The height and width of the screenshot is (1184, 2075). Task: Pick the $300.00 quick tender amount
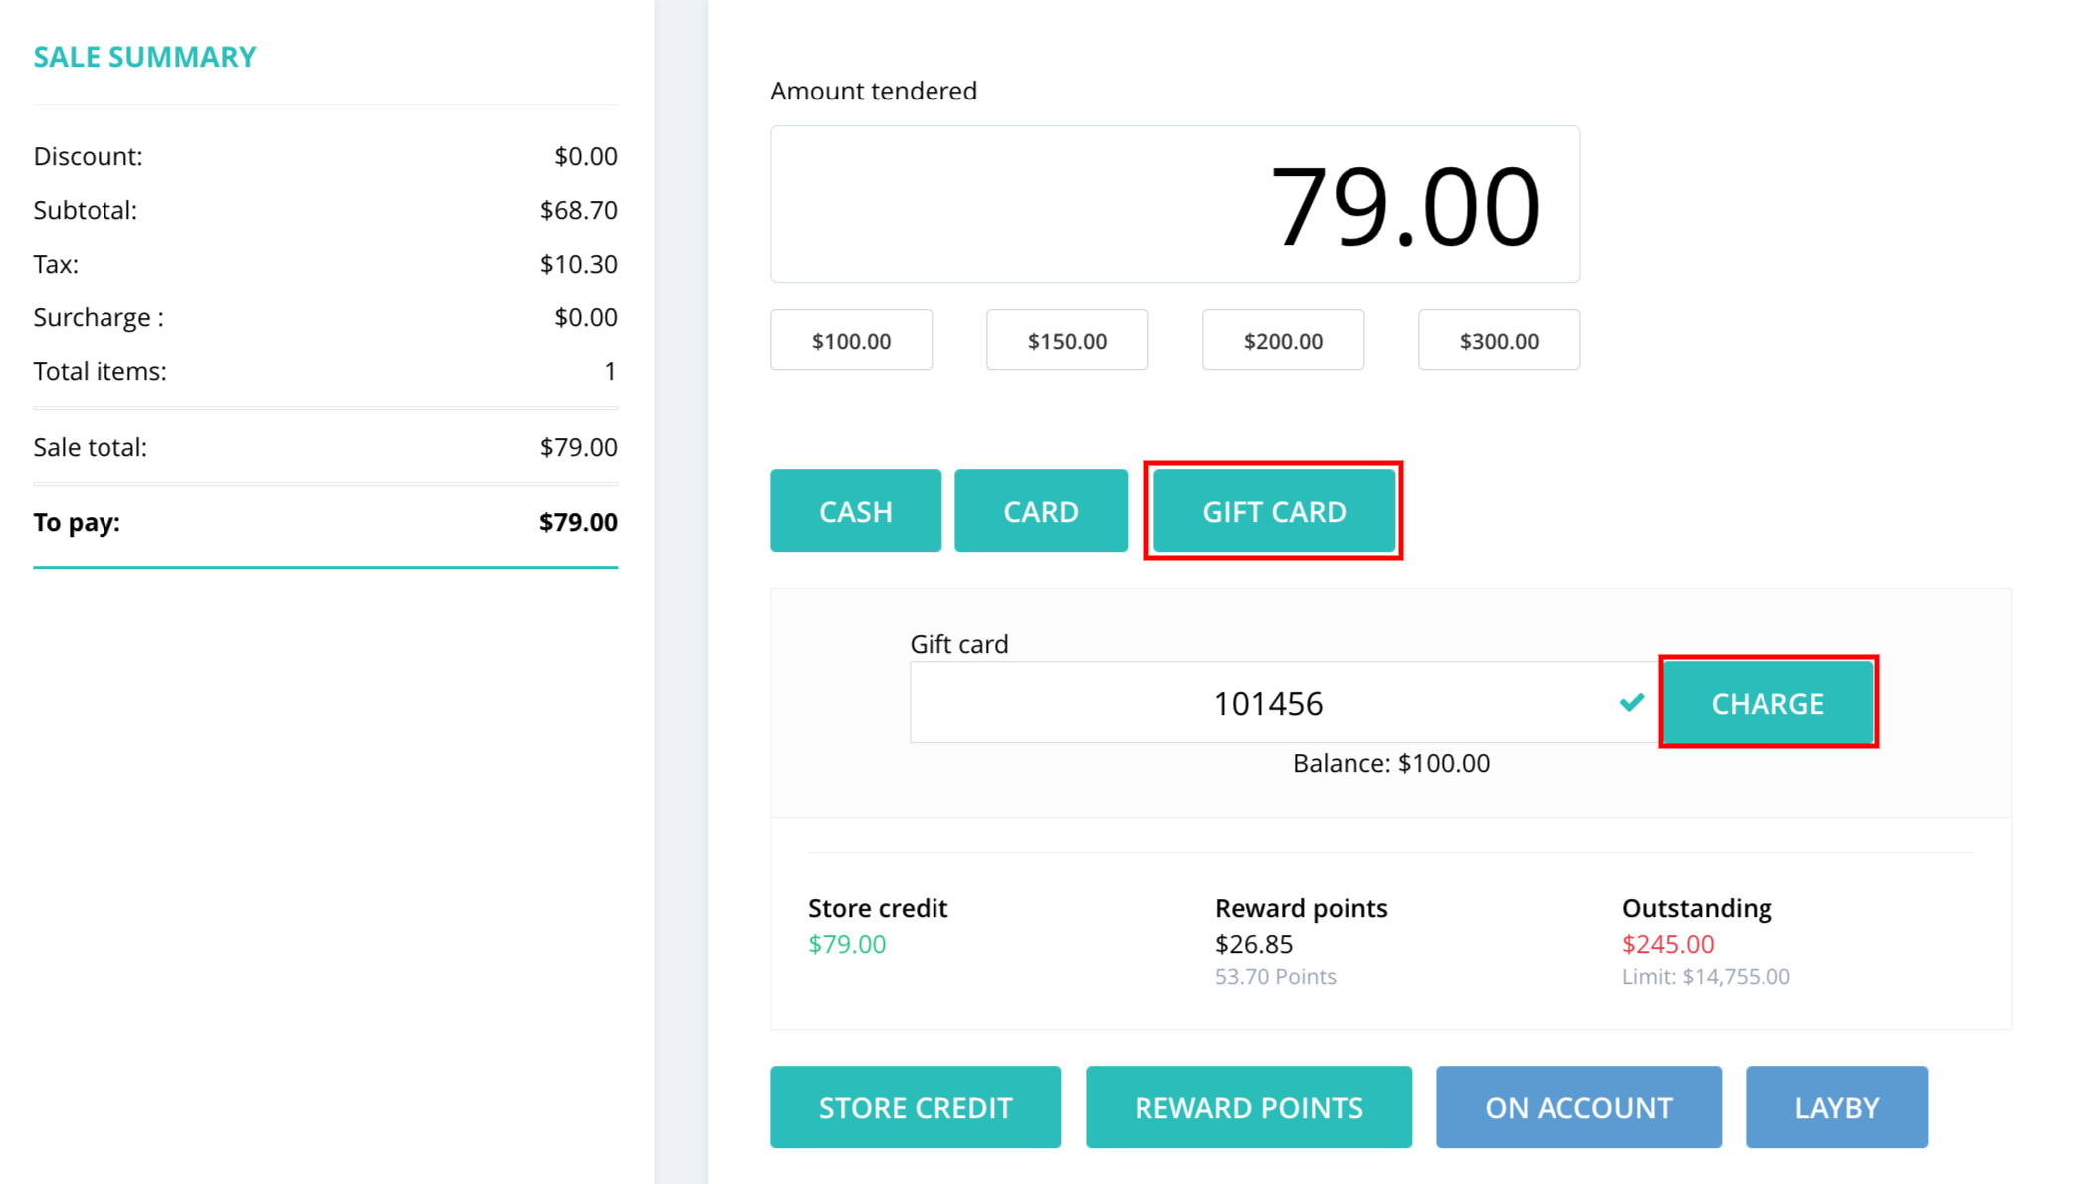(x=1499, y=340)
